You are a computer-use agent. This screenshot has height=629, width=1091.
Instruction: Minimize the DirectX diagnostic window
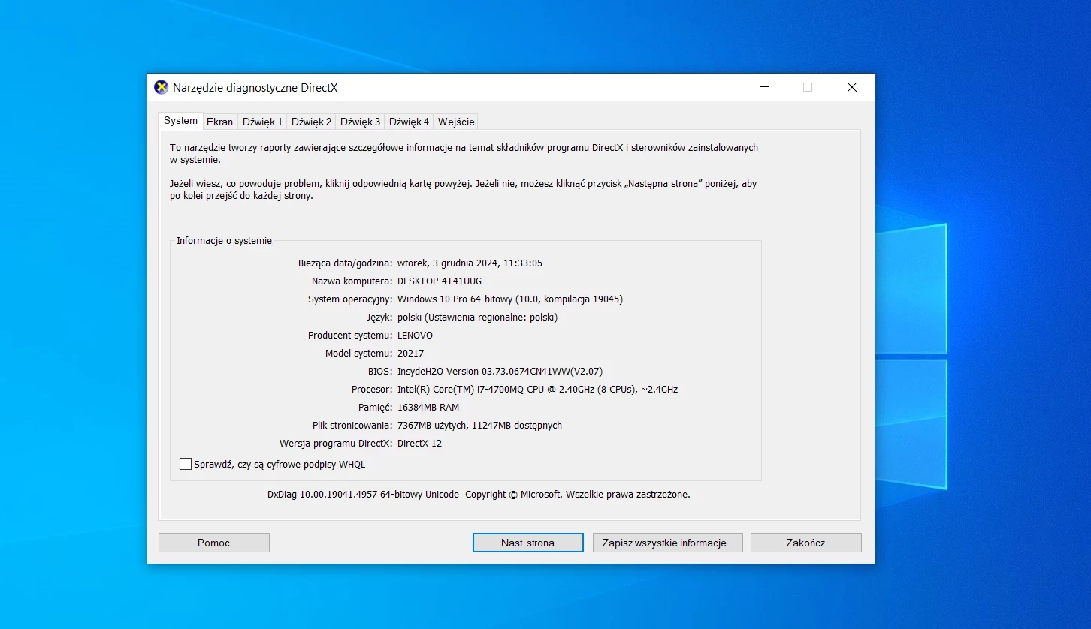[x=764, y=87]
